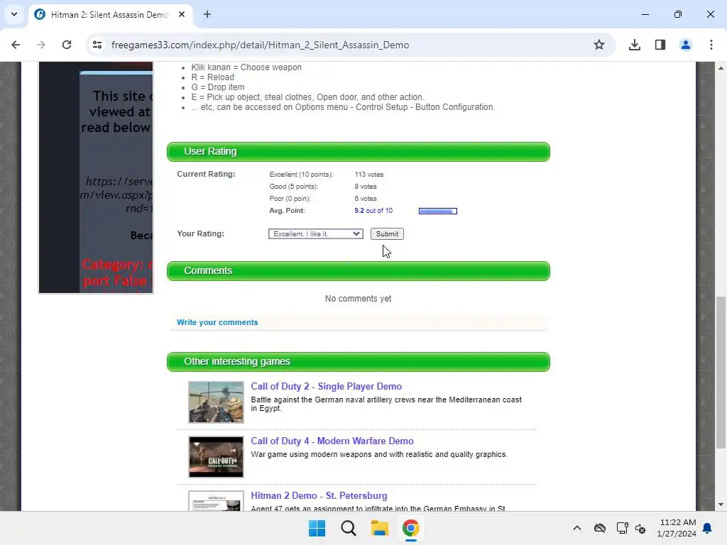Click the scrollbar up arrow

tap(721, 68)
